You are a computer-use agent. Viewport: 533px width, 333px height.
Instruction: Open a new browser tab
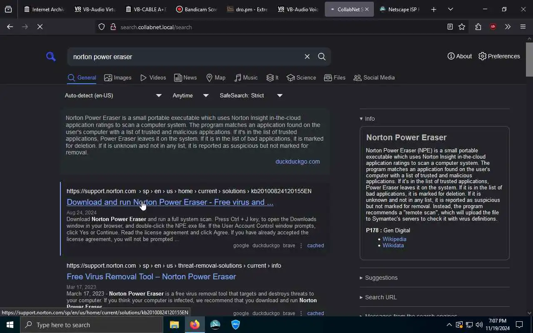click(x=433, y=9)
